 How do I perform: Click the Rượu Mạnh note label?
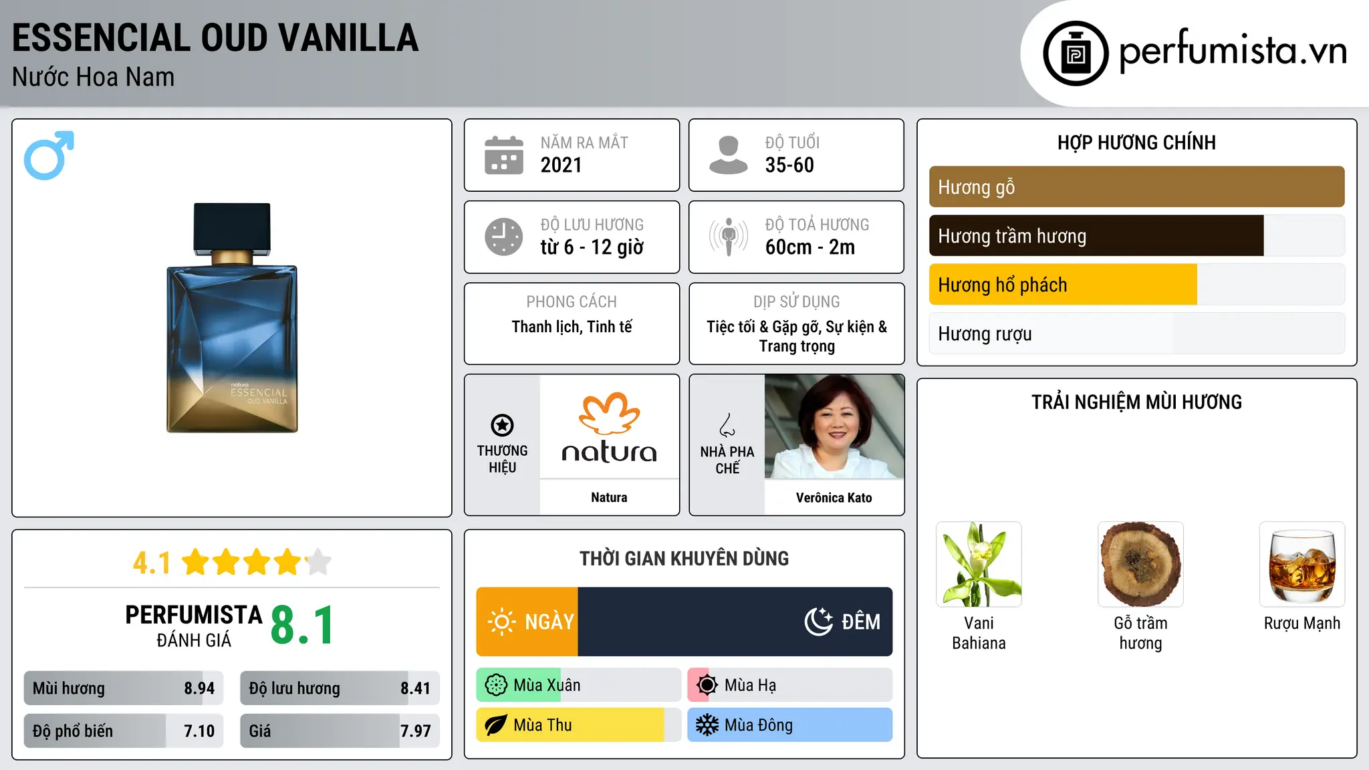(x=1302, y=623)
